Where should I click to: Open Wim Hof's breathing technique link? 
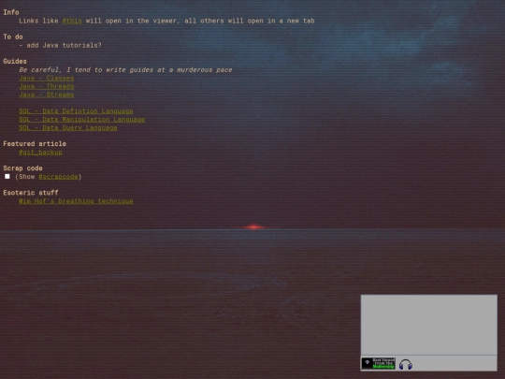pos(76,201)
